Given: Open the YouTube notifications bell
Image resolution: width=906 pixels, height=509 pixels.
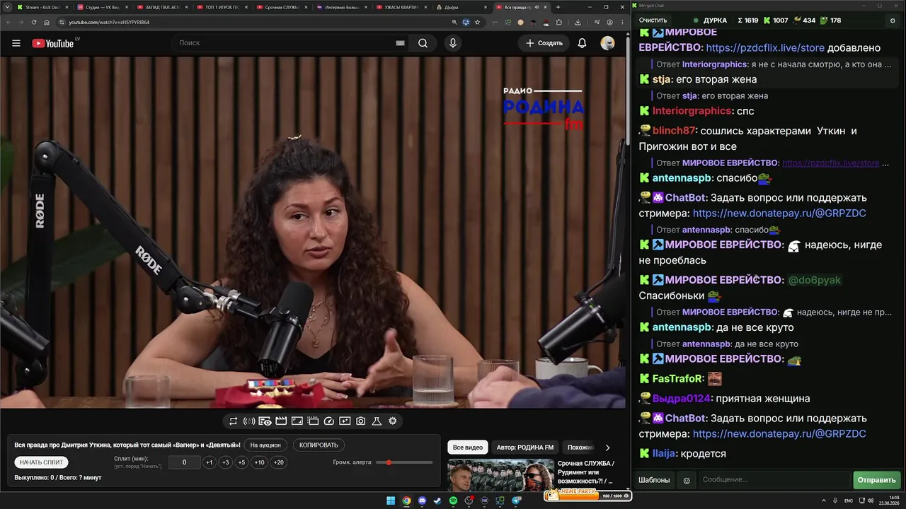Looking at the screenshot, I should [582, 43].
